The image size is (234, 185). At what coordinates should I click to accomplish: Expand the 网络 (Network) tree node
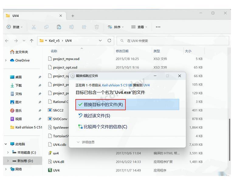(x=6, y=169)
